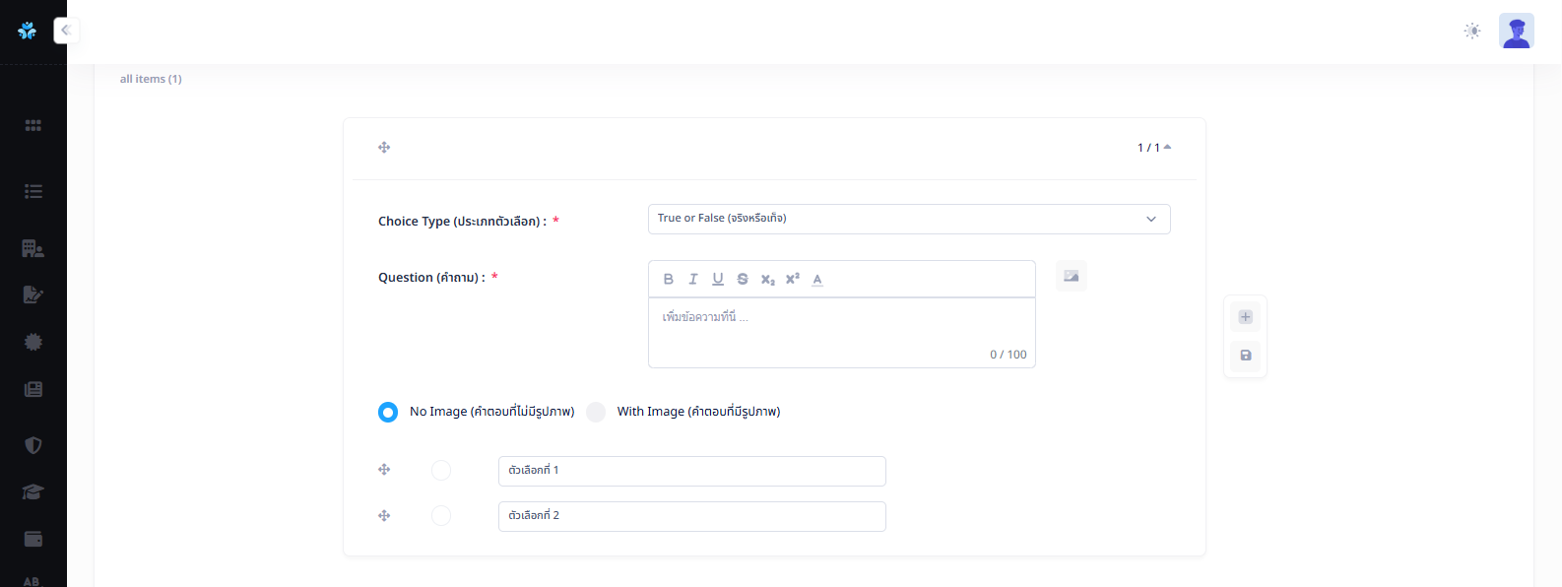Mark choice 2 as the correct answer
This screenshot has height=587, width=1562.
point(441,516)
